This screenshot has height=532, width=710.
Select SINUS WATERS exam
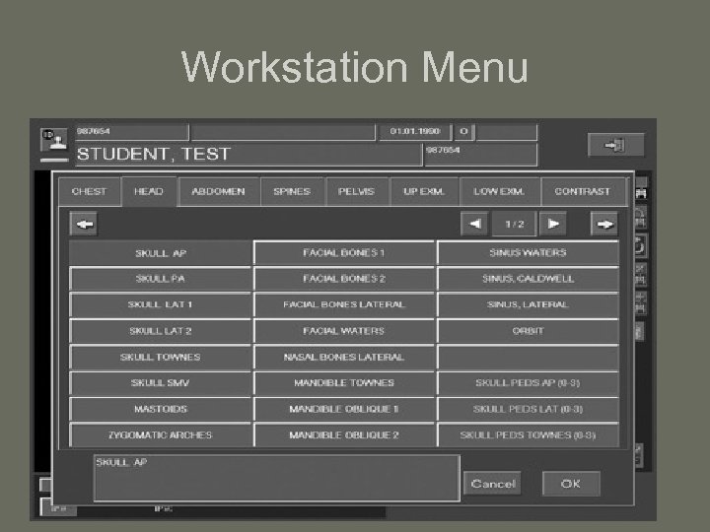tap(528, 253)
